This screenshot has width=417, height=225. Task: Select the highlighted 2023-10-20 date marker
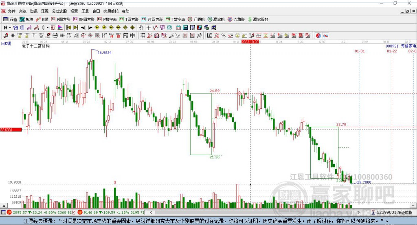point(250,42)
